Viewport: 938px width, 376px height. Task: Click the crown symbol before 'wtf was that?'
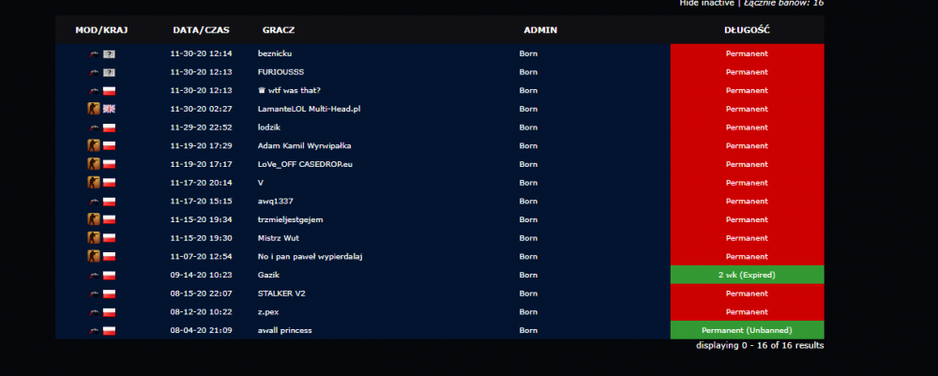262,91
